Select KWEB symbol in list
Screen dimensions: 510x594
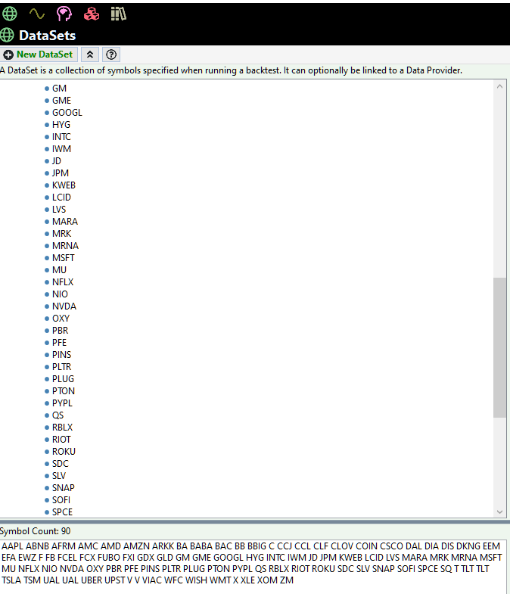click(x=64, y=185)
